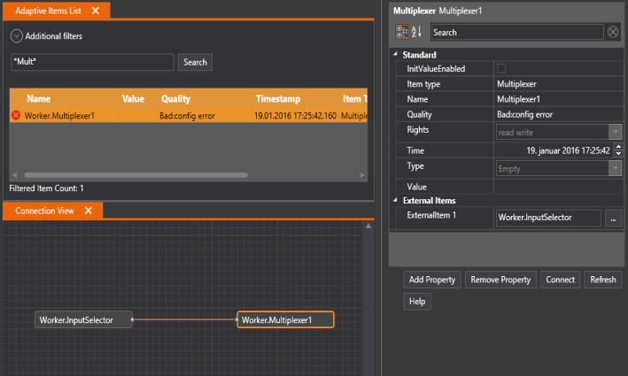628x376 pixels.
Task: Click the Add Property button
Action: coord(431,280)
